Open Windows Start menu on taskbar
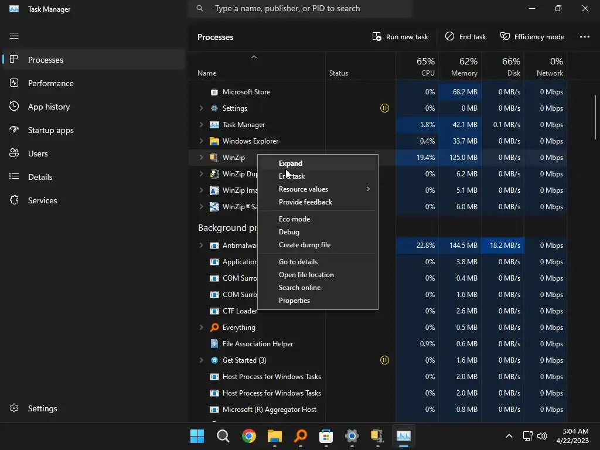The height and width of the screenshot is (450, 600). pos(197,436)
